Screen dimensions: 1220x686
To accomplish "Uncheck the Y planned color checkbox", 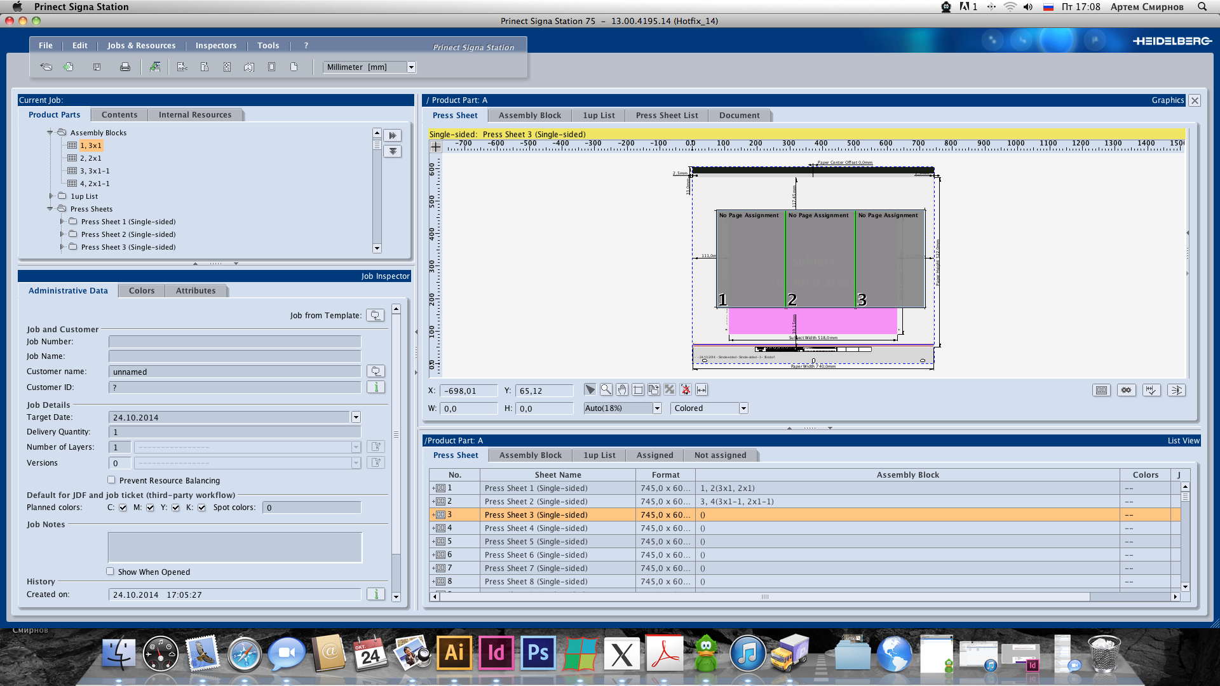I will tap(175, 508).
